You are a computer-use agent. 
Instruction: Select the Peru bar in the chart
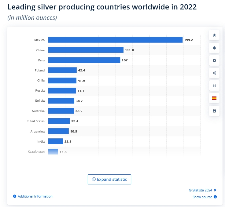click(x=84, y=60)
